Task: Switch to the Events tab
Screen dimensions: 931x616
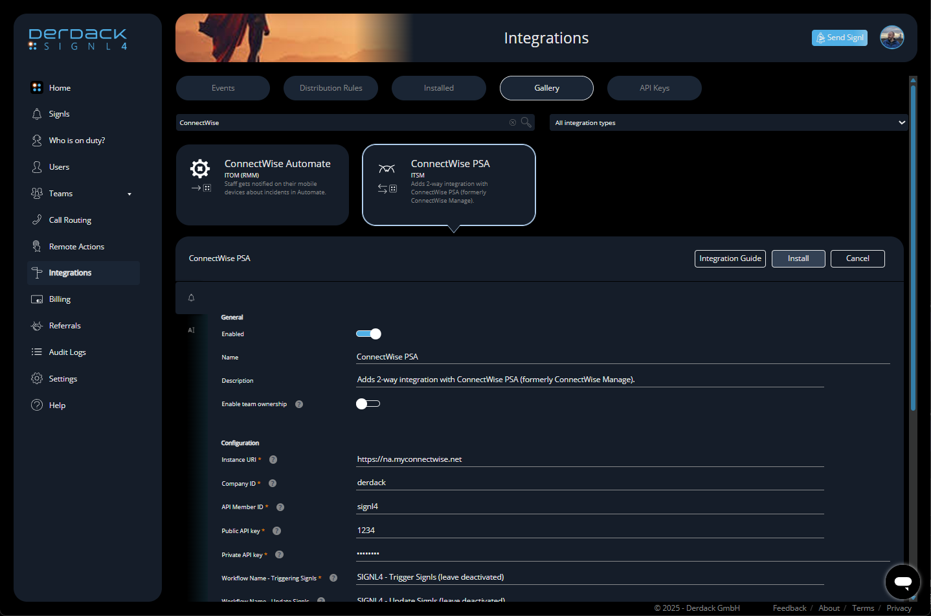Action: pyautogui.click(x=223, y=88)
